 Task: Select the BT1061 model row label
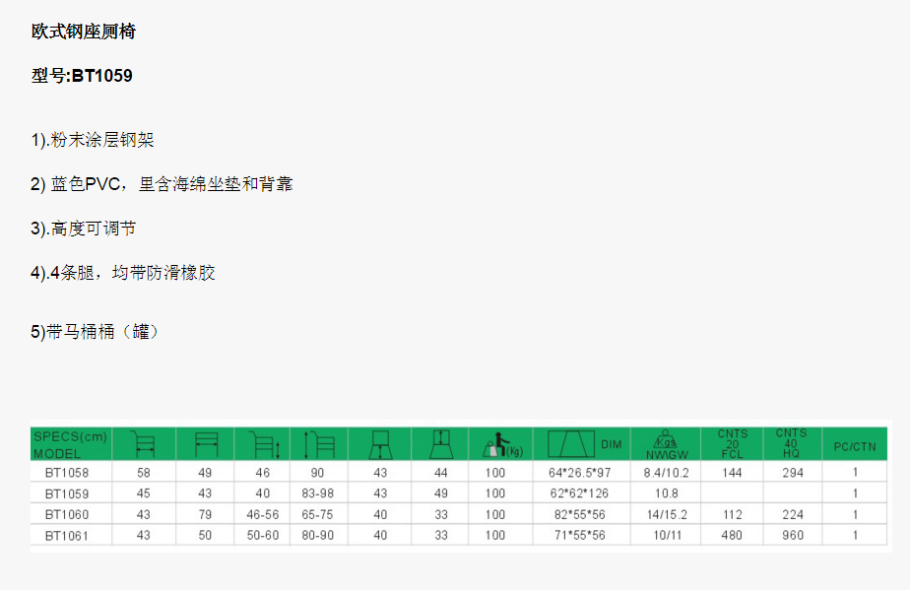[67, 535]
